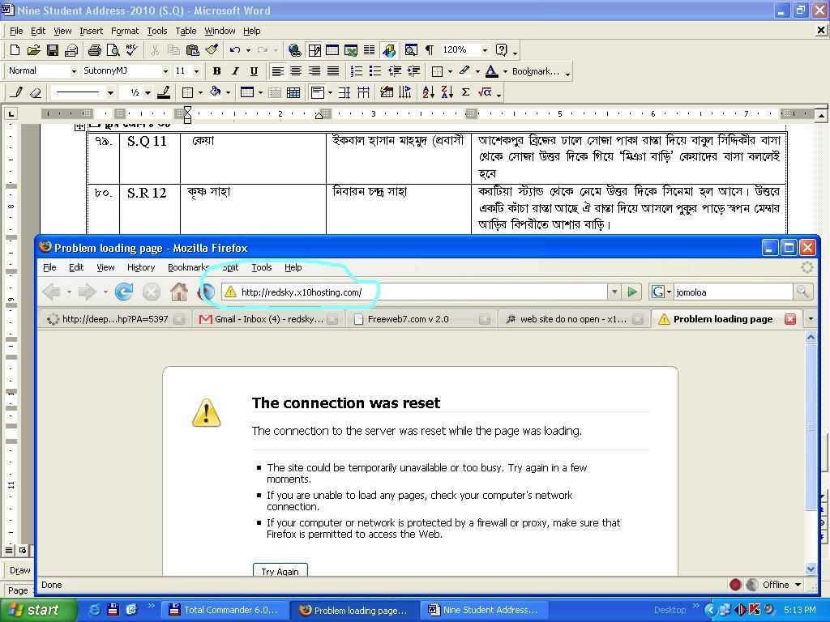Expand the zoom 120% dropdown

(x=485, y=50)
